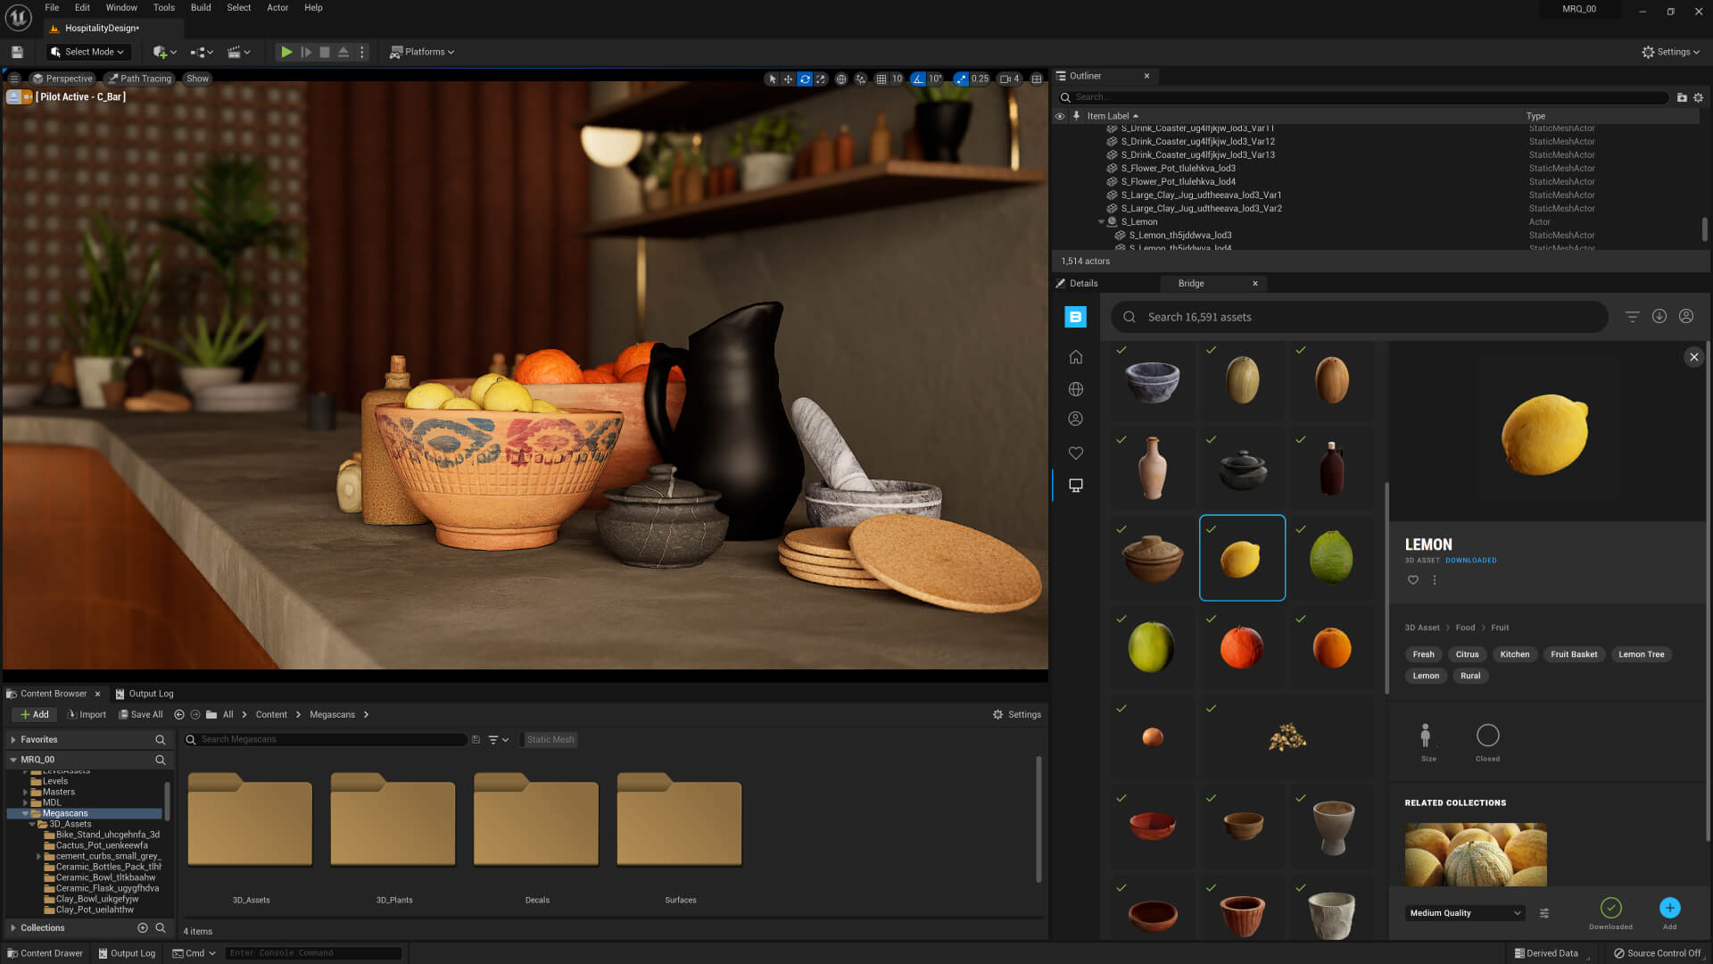This screenshot has width=1713, height=964.
Task: Click Save All in the Content Browser
Action: pyautogui.click(x=141, y=714)
